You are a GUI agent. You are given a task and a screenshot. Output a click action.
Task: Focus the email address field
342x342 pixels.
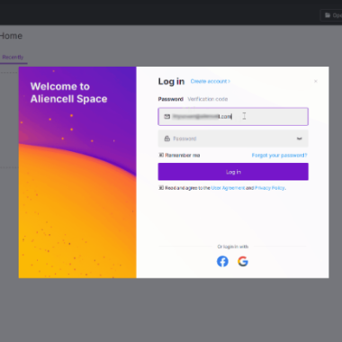coord(233,116)
